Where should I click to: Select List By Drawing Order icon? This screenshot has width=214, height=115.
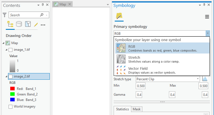pyautogui.click(x=10, y=24)
